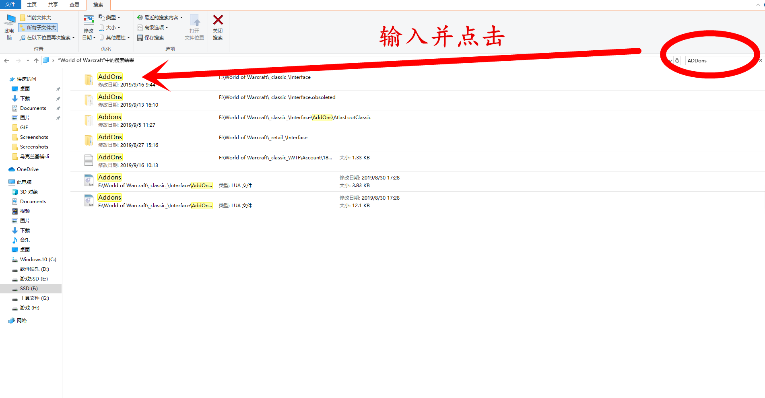
Task: Unpin Documents using its pin icon
Action: pos(58,108)
